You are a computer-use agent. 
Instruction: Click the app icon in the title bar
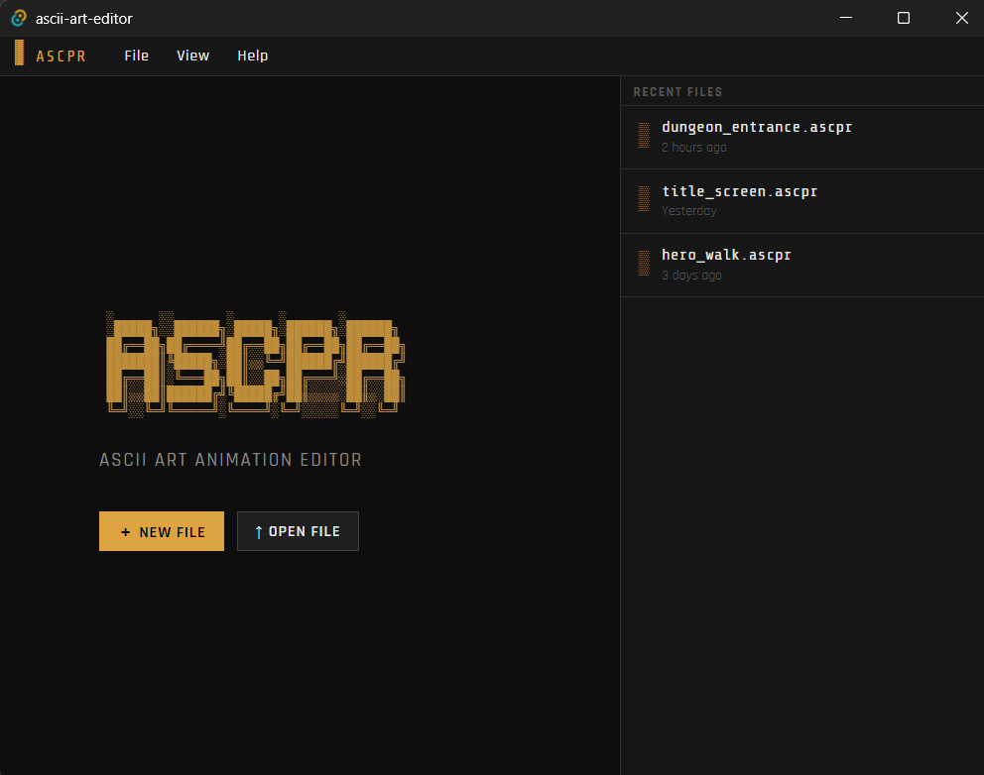pyautogui.click(x=19, y=18)
